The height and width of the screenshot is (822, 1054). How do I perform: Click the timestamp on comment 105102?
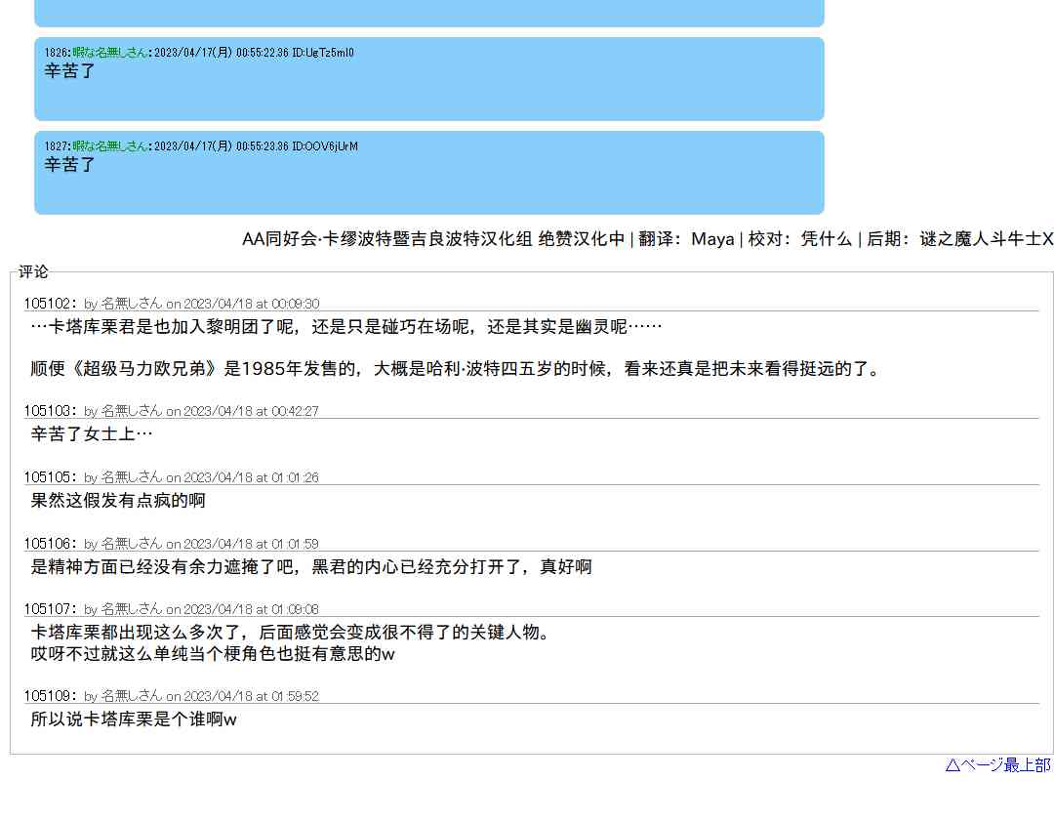[251, 304]
